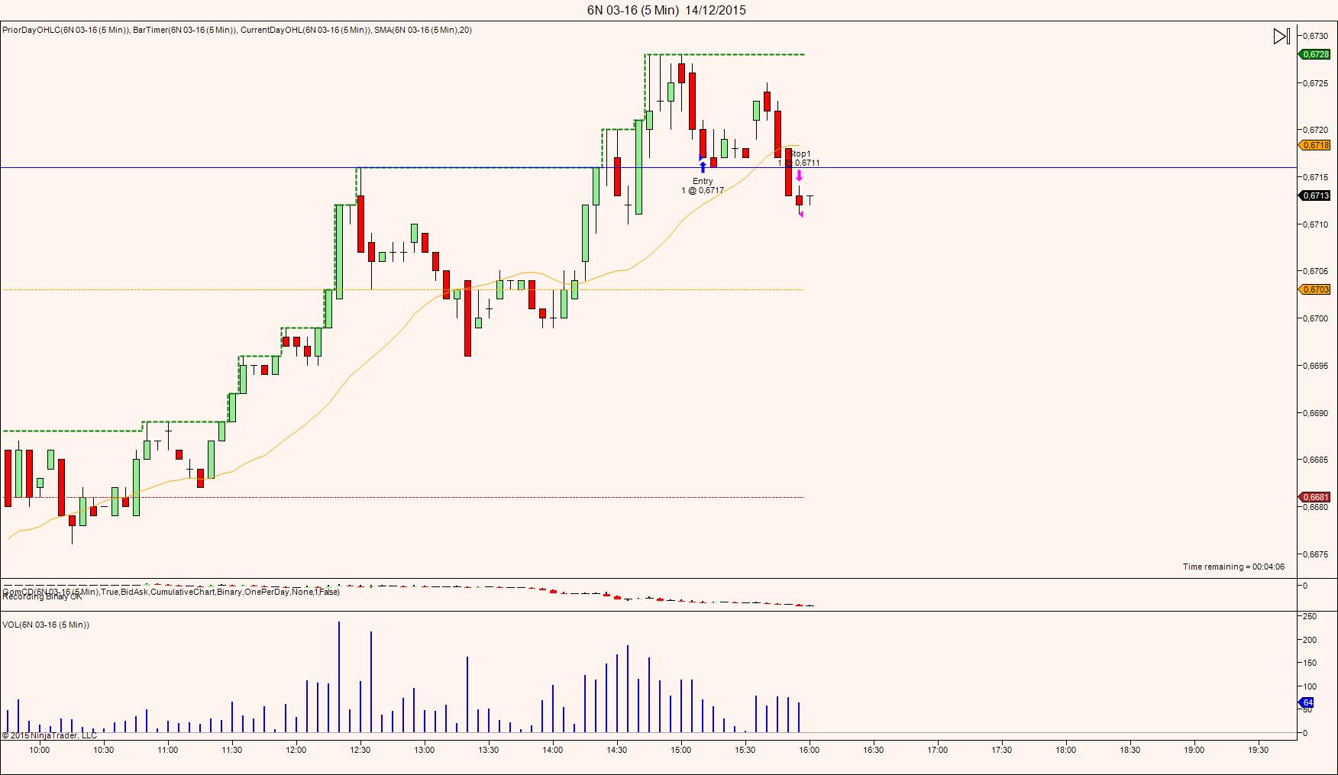Click the 14:30 time axis label

point(616,750)
